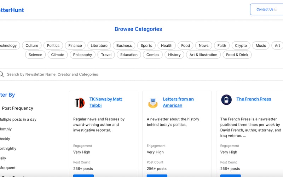Click the search magnifier icon
The width and height of the screenshot is (283, 177).
[x=2, y=74]
